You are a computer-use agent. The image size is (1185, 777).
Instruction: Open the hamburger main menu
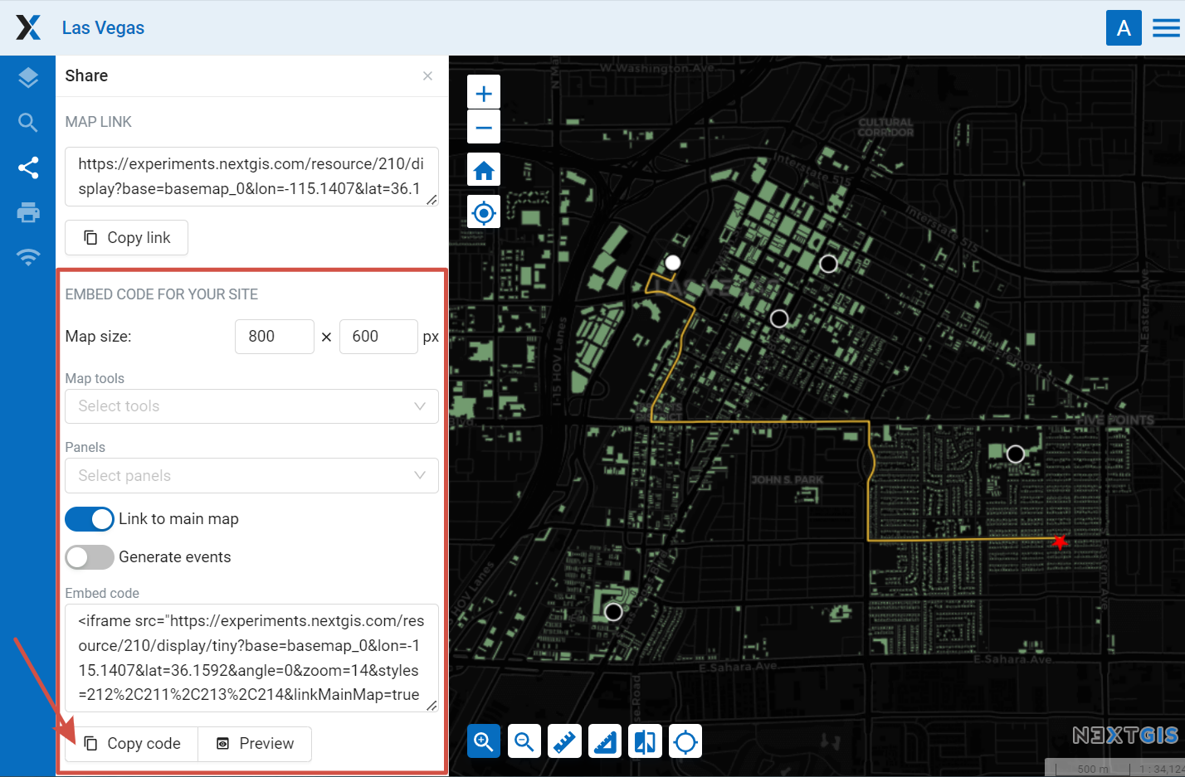pos(1166,28)
